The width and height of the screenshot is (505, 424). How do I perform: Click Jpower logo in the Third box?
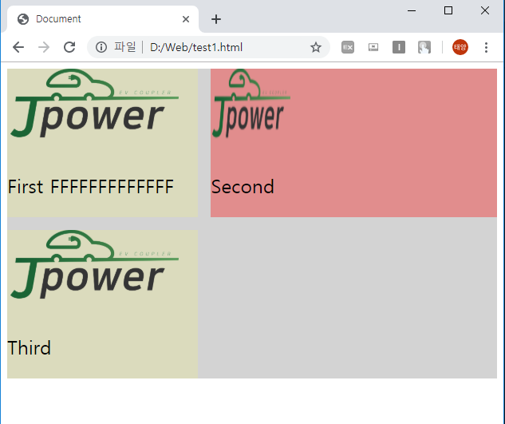[94, 264]
